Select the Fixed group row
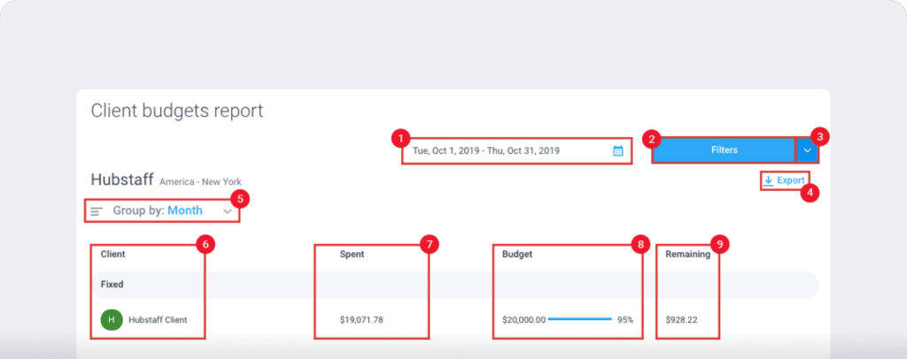 click(454, 285)
